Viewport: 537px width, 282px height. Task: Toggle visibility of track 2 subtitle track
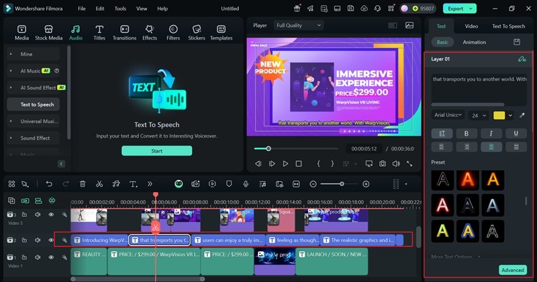(51, 240)
